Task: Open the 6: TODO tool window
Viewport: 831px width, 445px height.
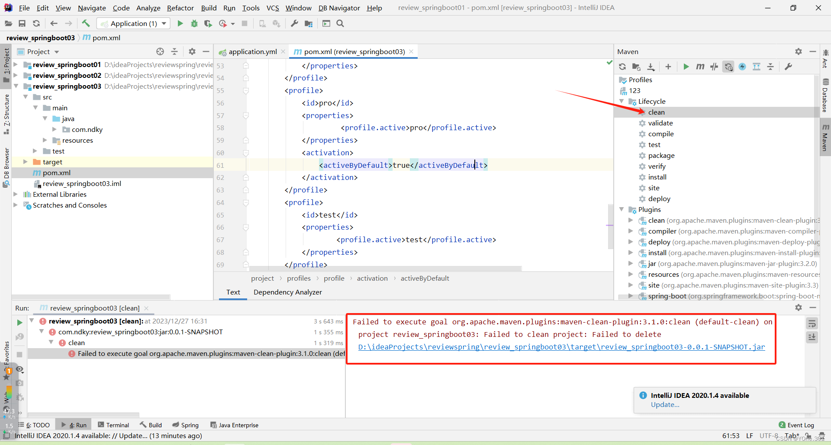Action: pos(34,425)
